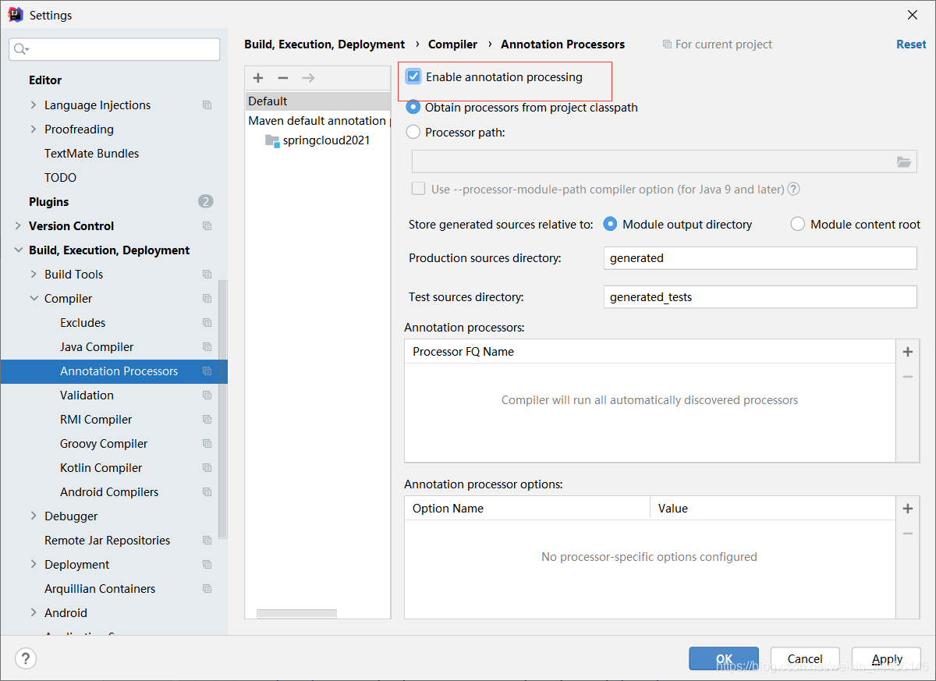
Task: Select the Processor path radio option
Action: (413, 133)
